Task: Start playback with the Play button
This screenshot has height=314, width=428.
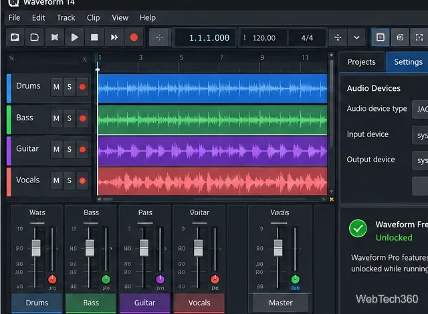Action: [x=74, y=37]
